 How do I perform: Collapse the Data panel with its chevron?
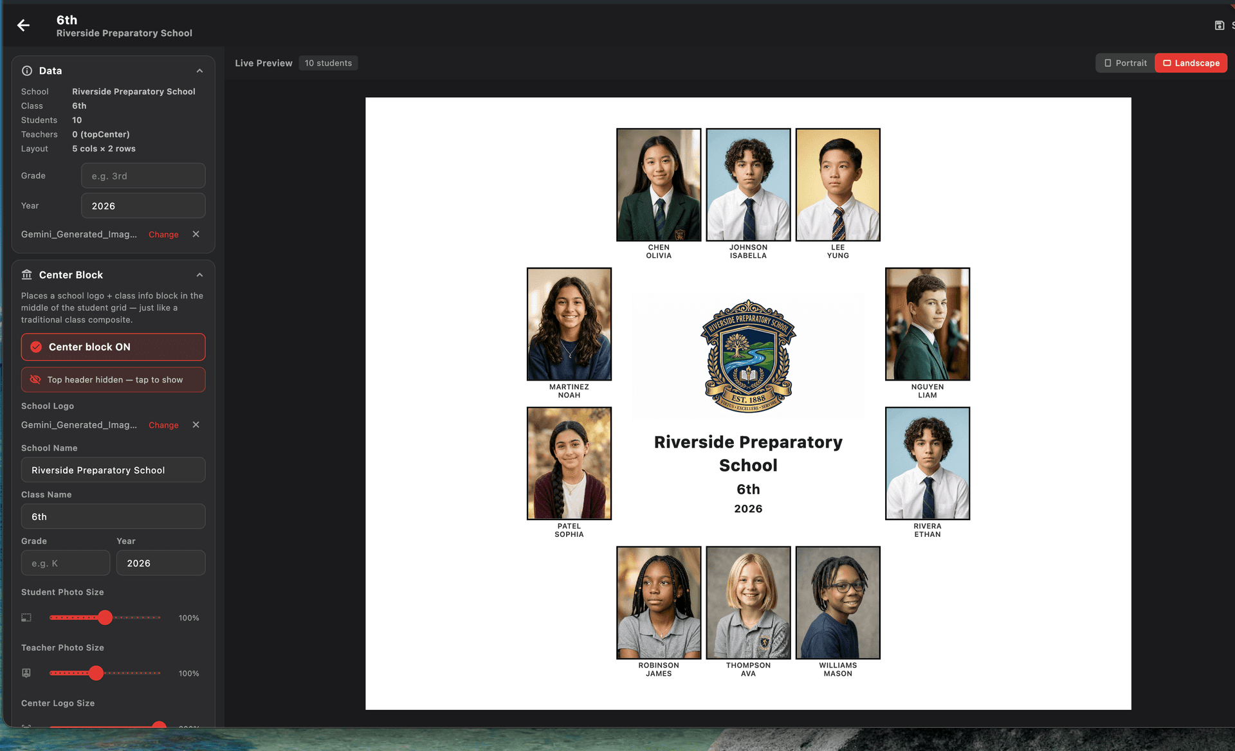(199, 71)
